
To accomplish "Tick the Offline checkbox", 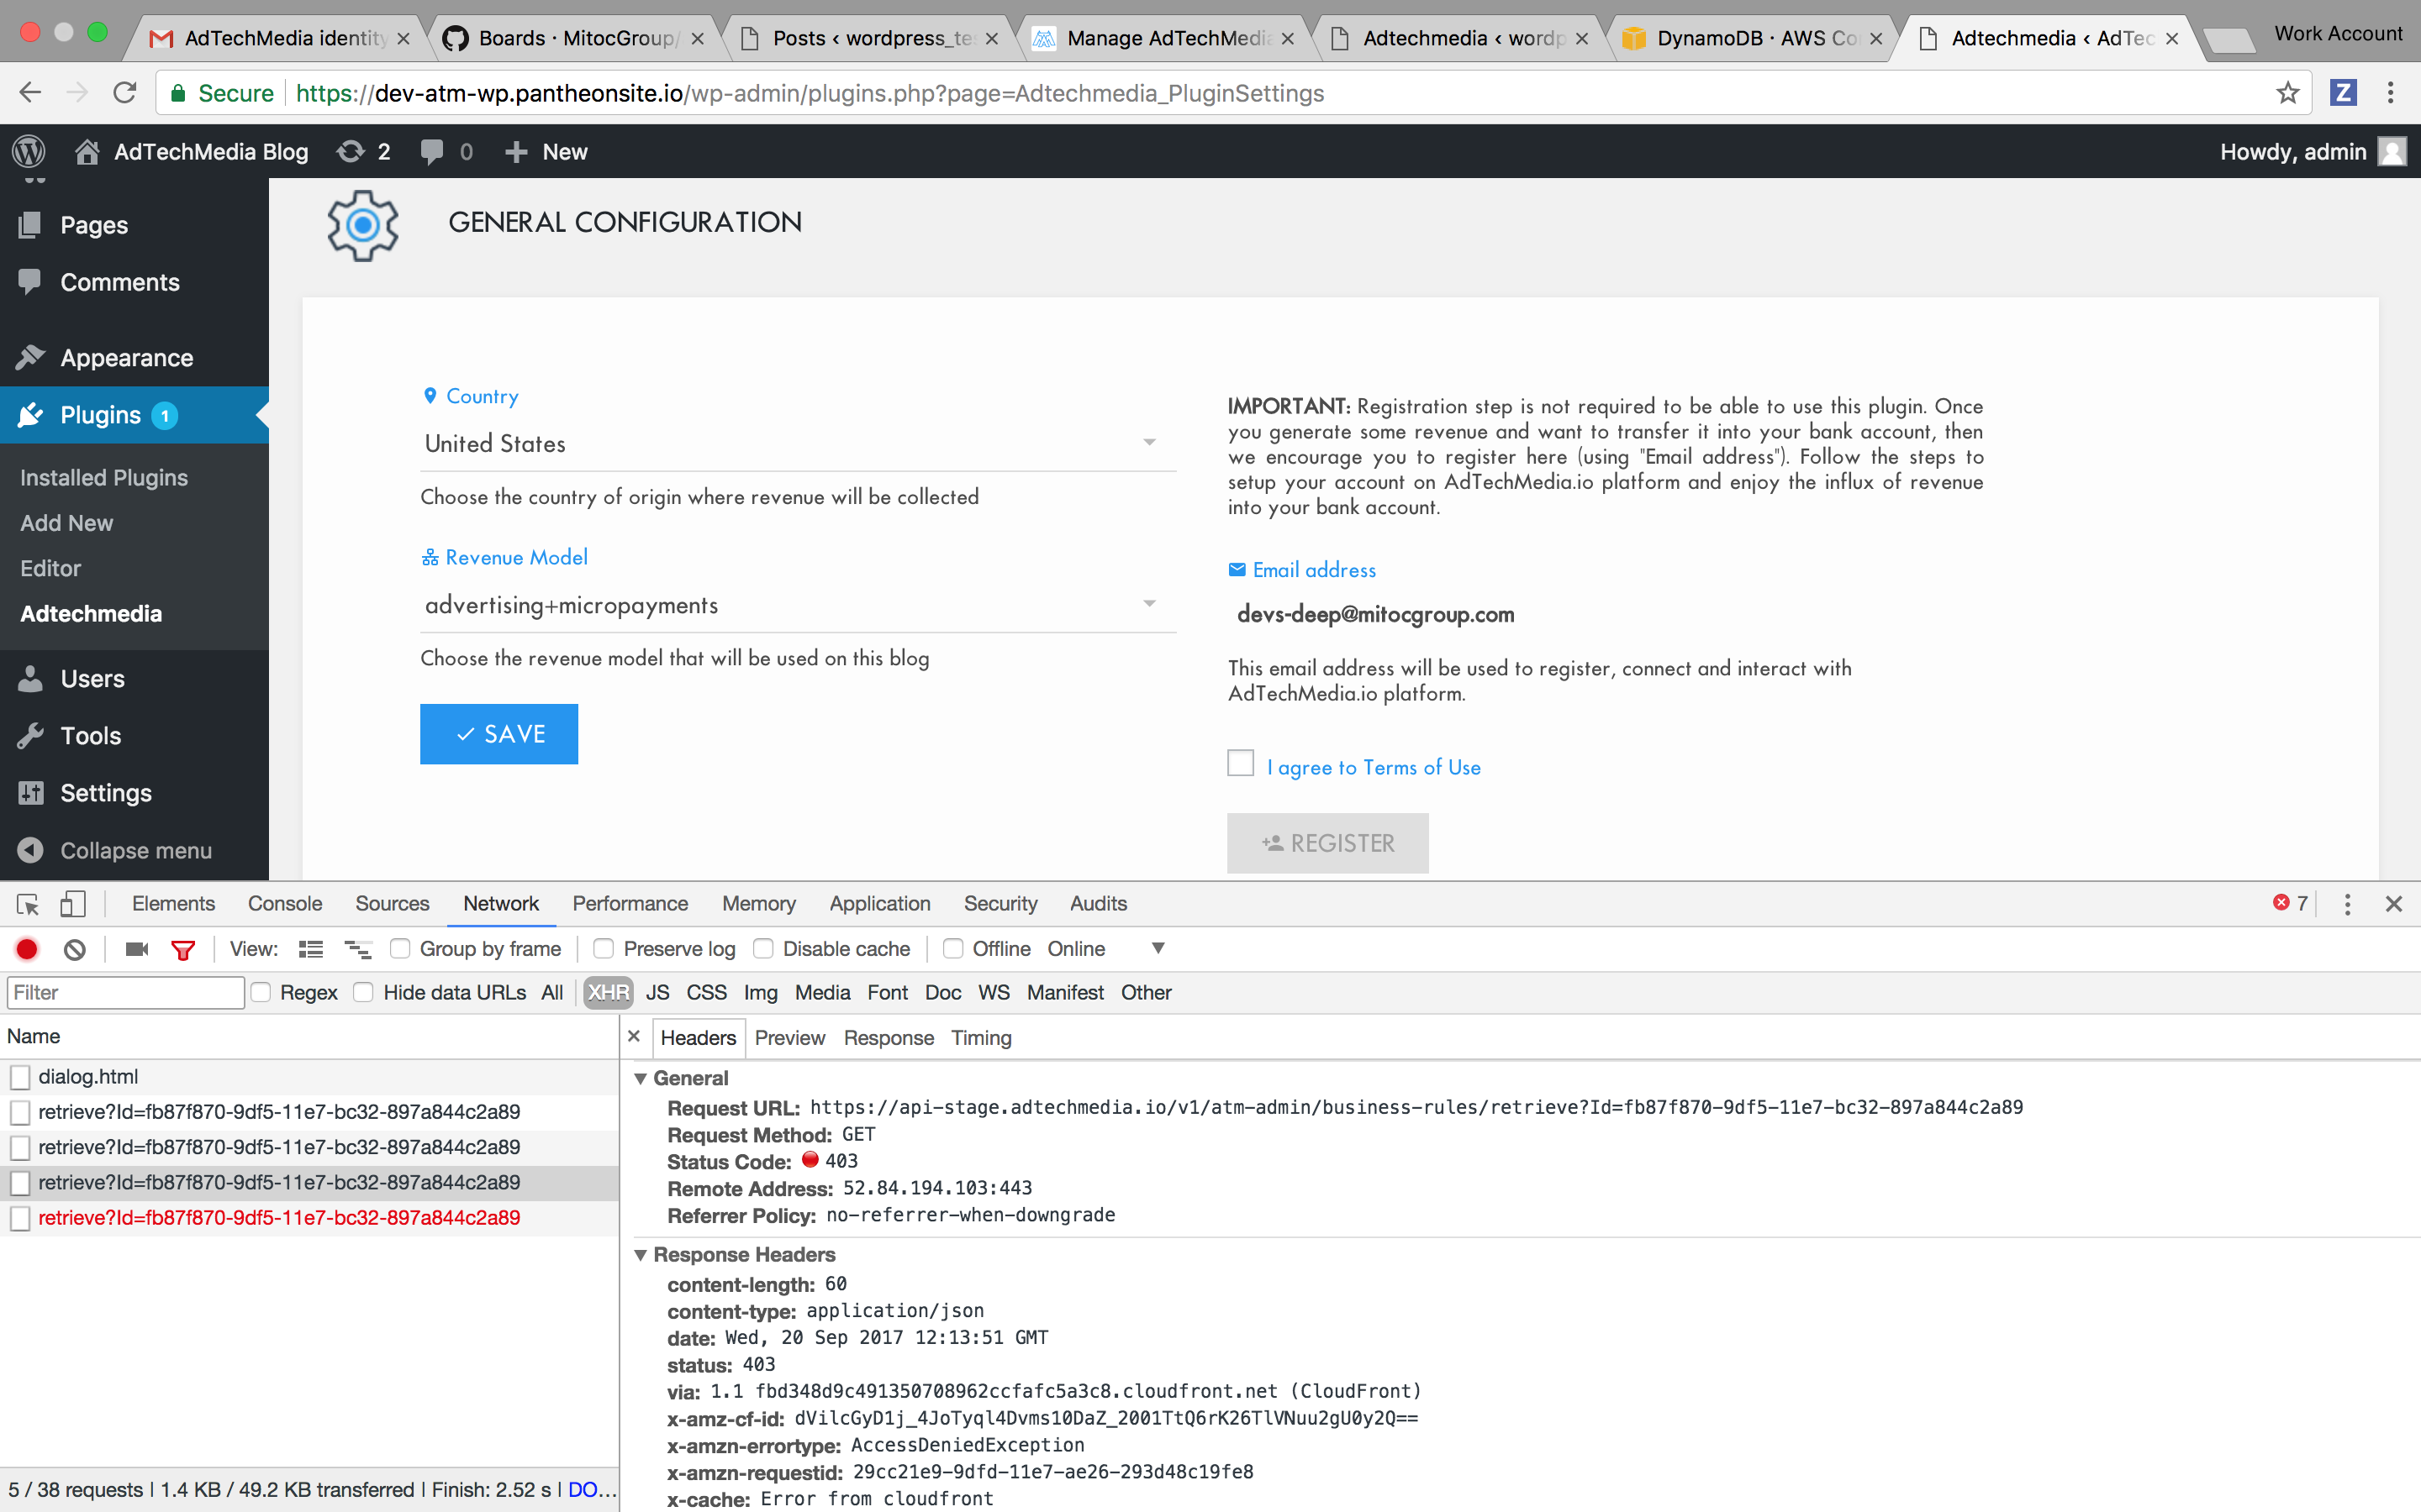I will tap(953, 948).
